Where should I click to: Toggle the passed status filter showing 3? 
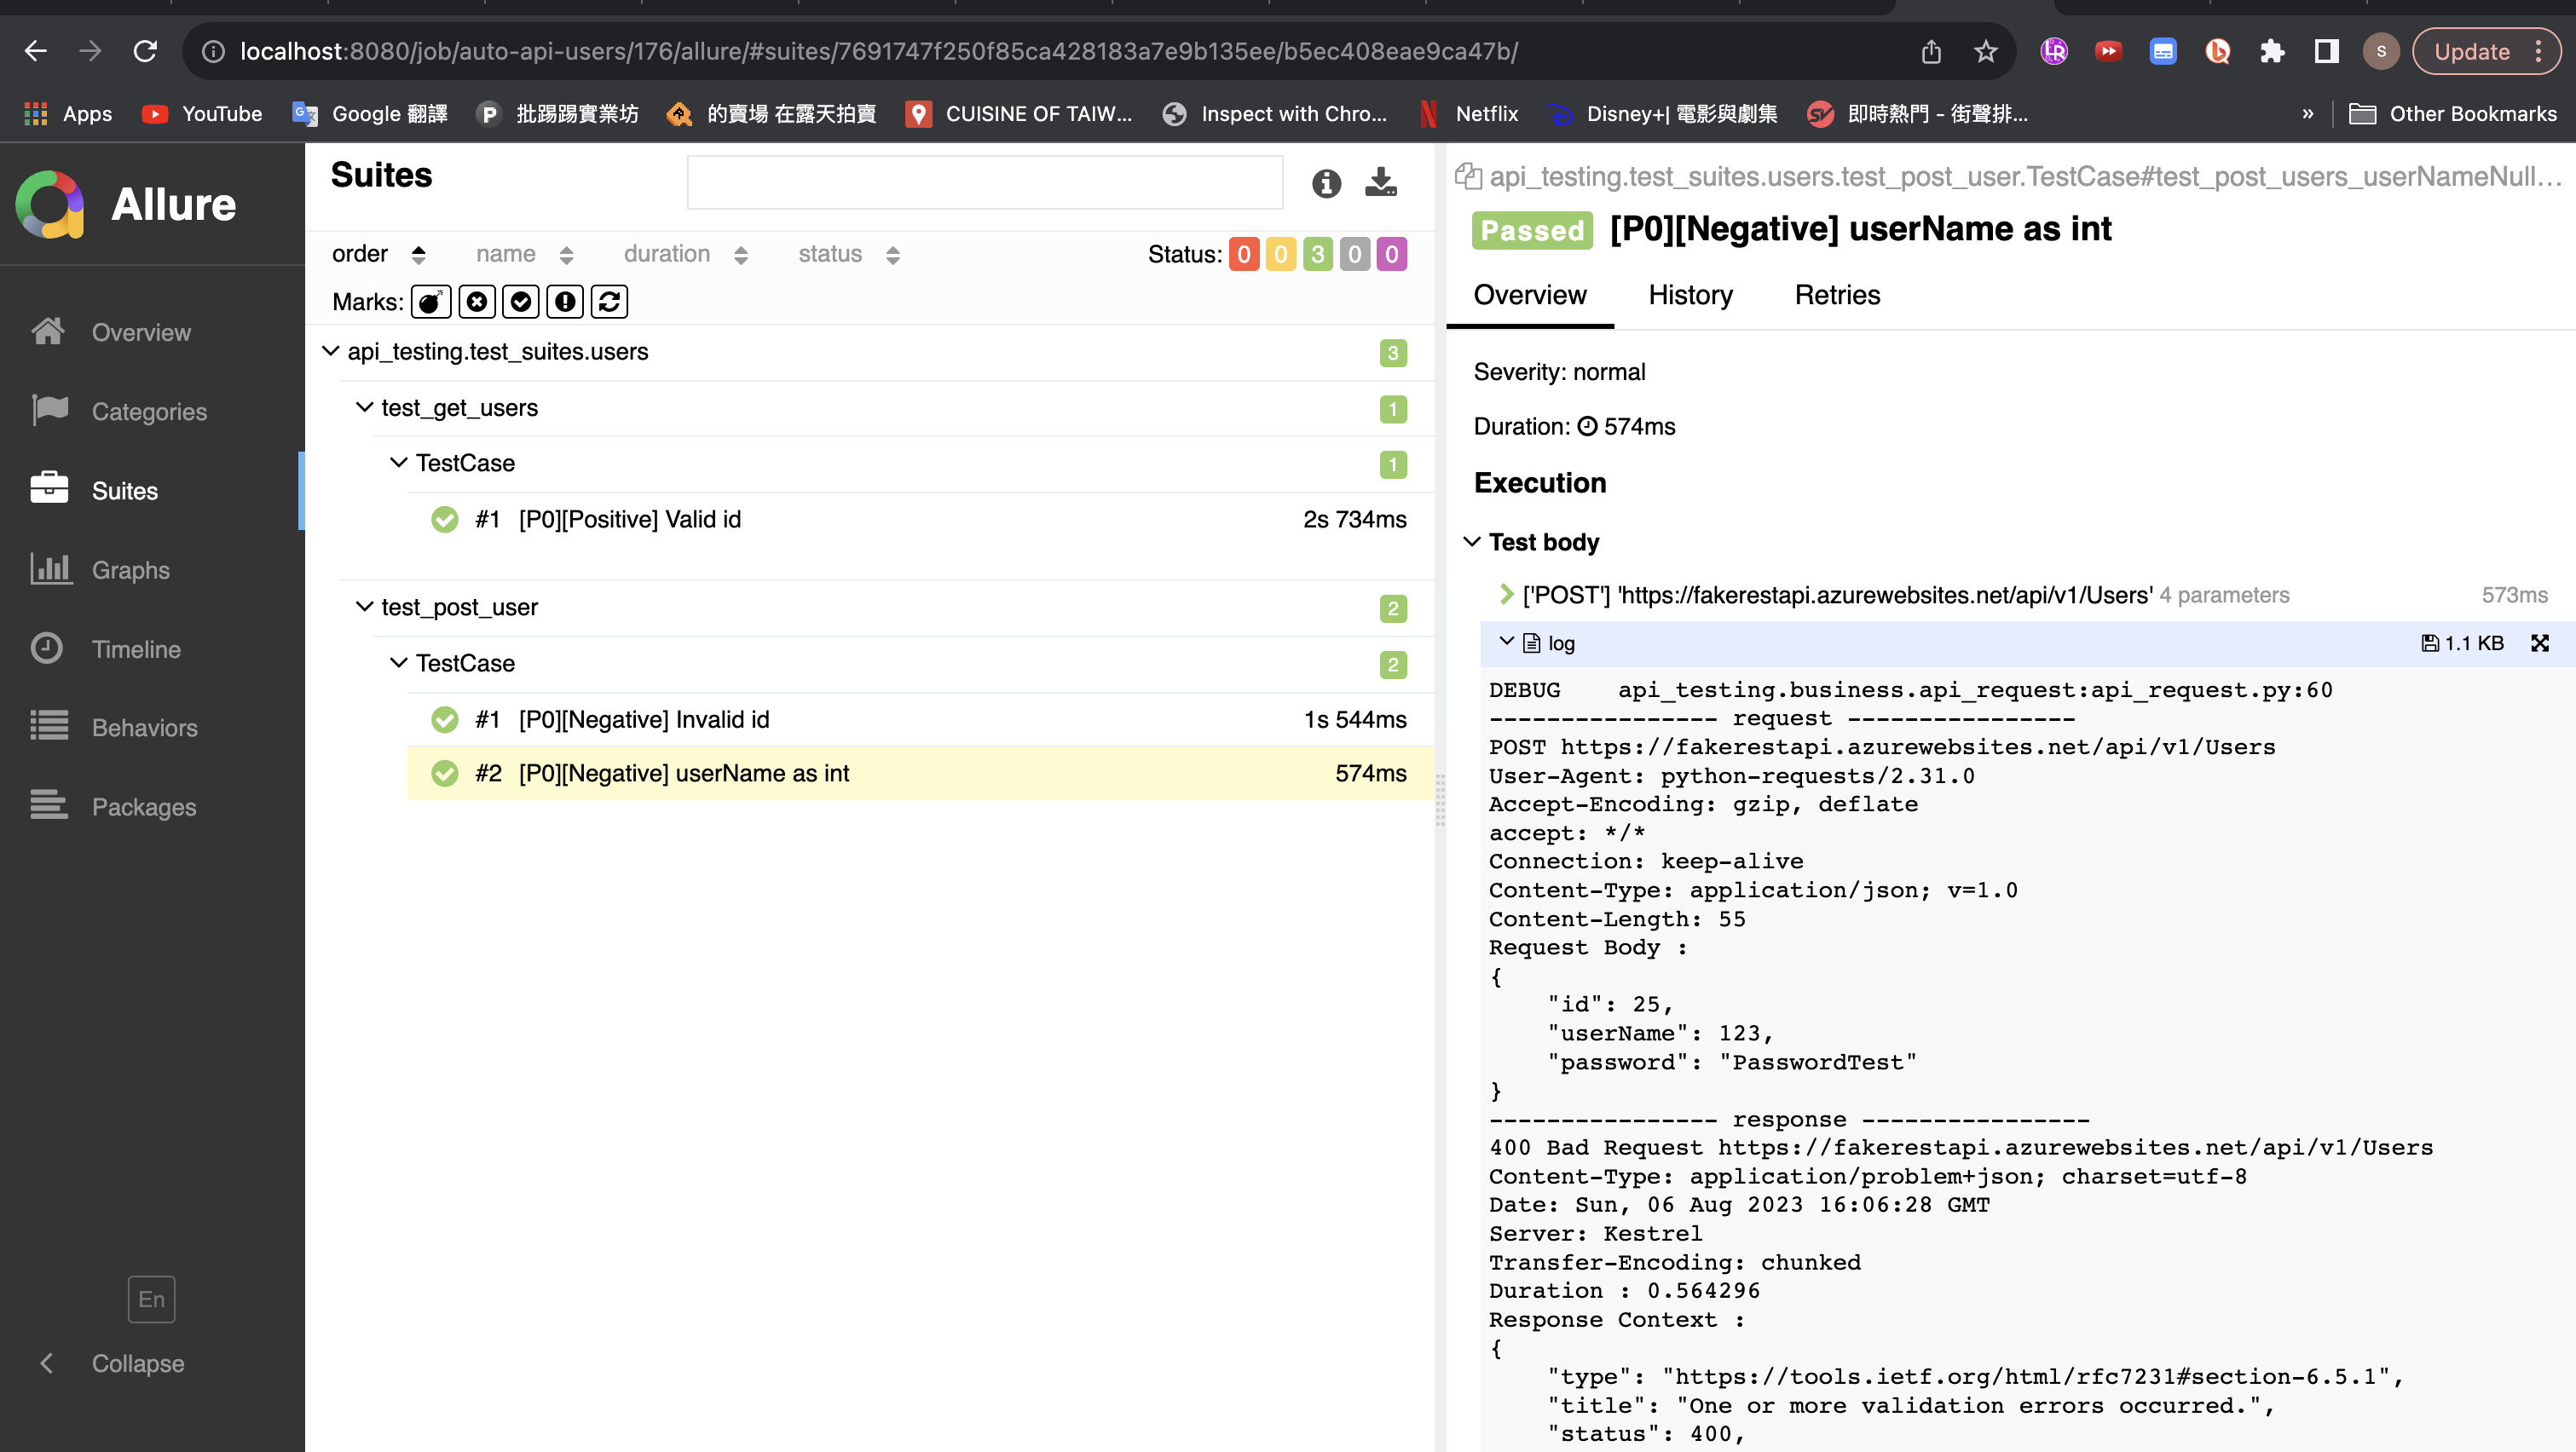tap(1317, 255)
